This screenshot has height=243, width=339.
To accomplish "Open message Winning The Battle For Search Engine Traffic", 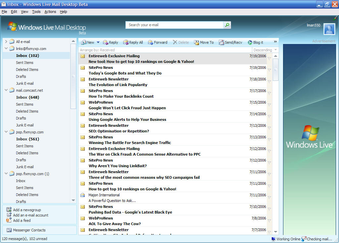I will coord(172,140).
